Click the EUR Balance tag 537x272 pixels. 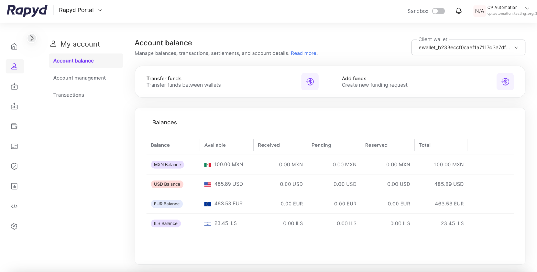click(x=167, y=204)
